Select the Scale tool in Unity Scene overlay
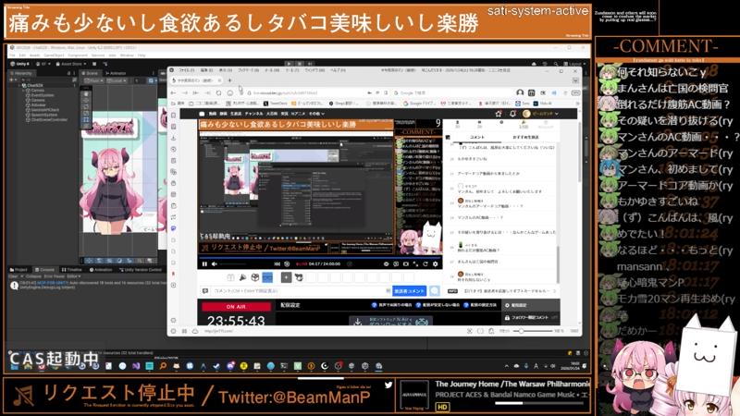Viewport: 740px width, 416px height. 85,113
